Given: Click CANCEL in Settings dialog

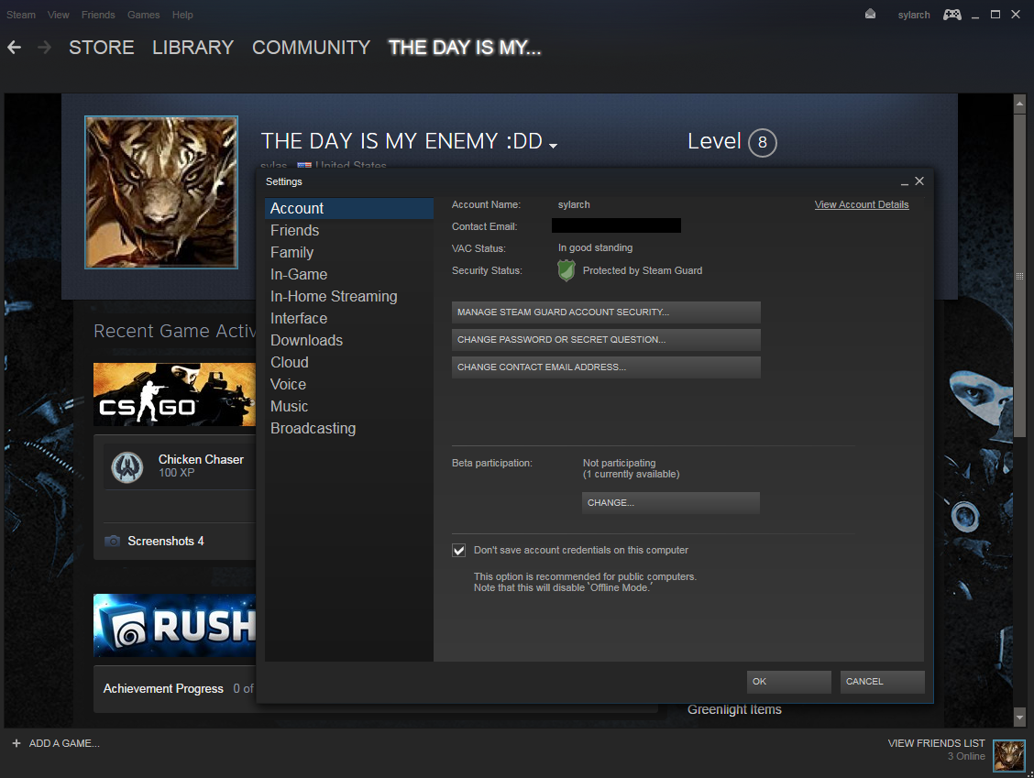Looking at the screenshot, I should click(x=883, y=682).
